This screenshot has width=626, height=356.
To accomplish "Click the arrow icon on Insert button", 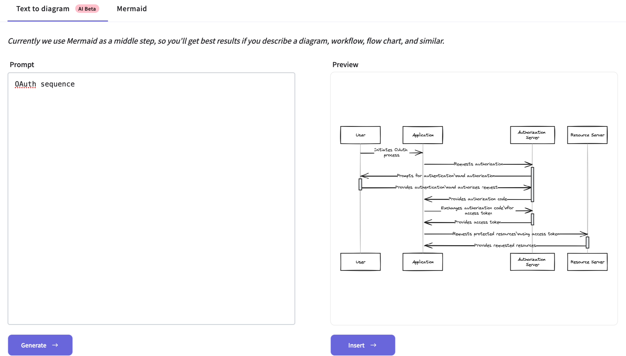I will click(x=373, y=345).
